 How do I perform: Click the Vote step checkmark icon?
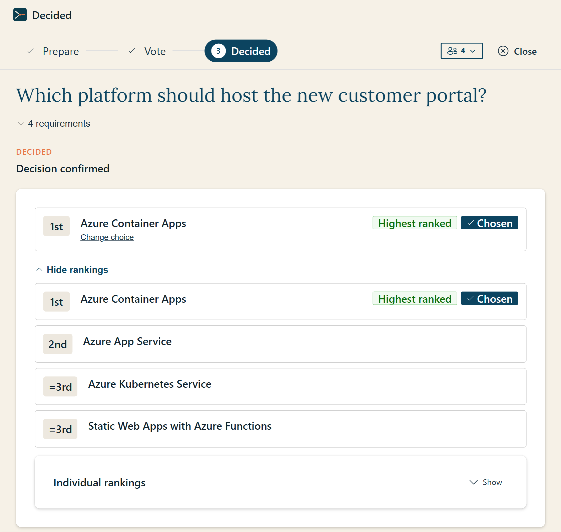coord(132,51)
